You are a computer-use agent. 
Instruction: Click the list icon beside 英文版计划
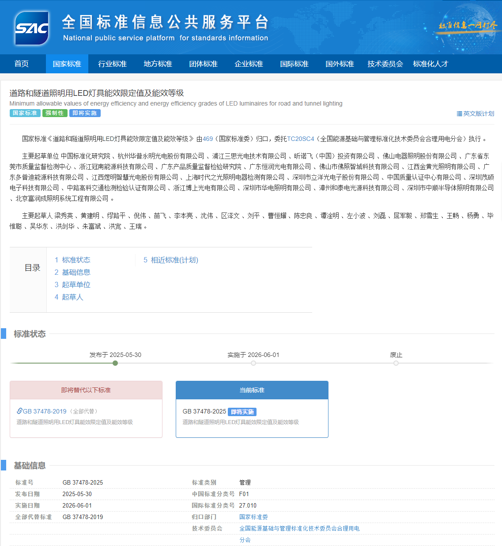pyautogui.click(x=459, y=114)
